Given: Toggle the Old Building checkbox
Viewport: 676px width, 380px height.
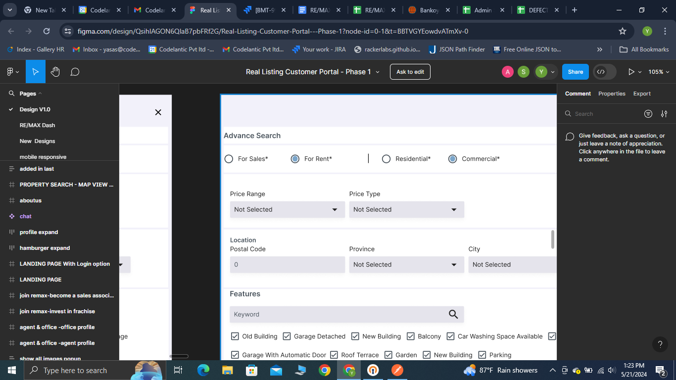Looking at the screenshot, I should (x=235, y=336).
